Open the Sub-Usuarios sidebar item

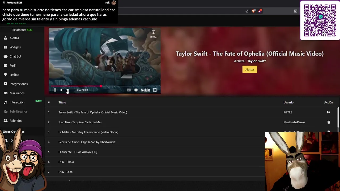coord(18,111)
